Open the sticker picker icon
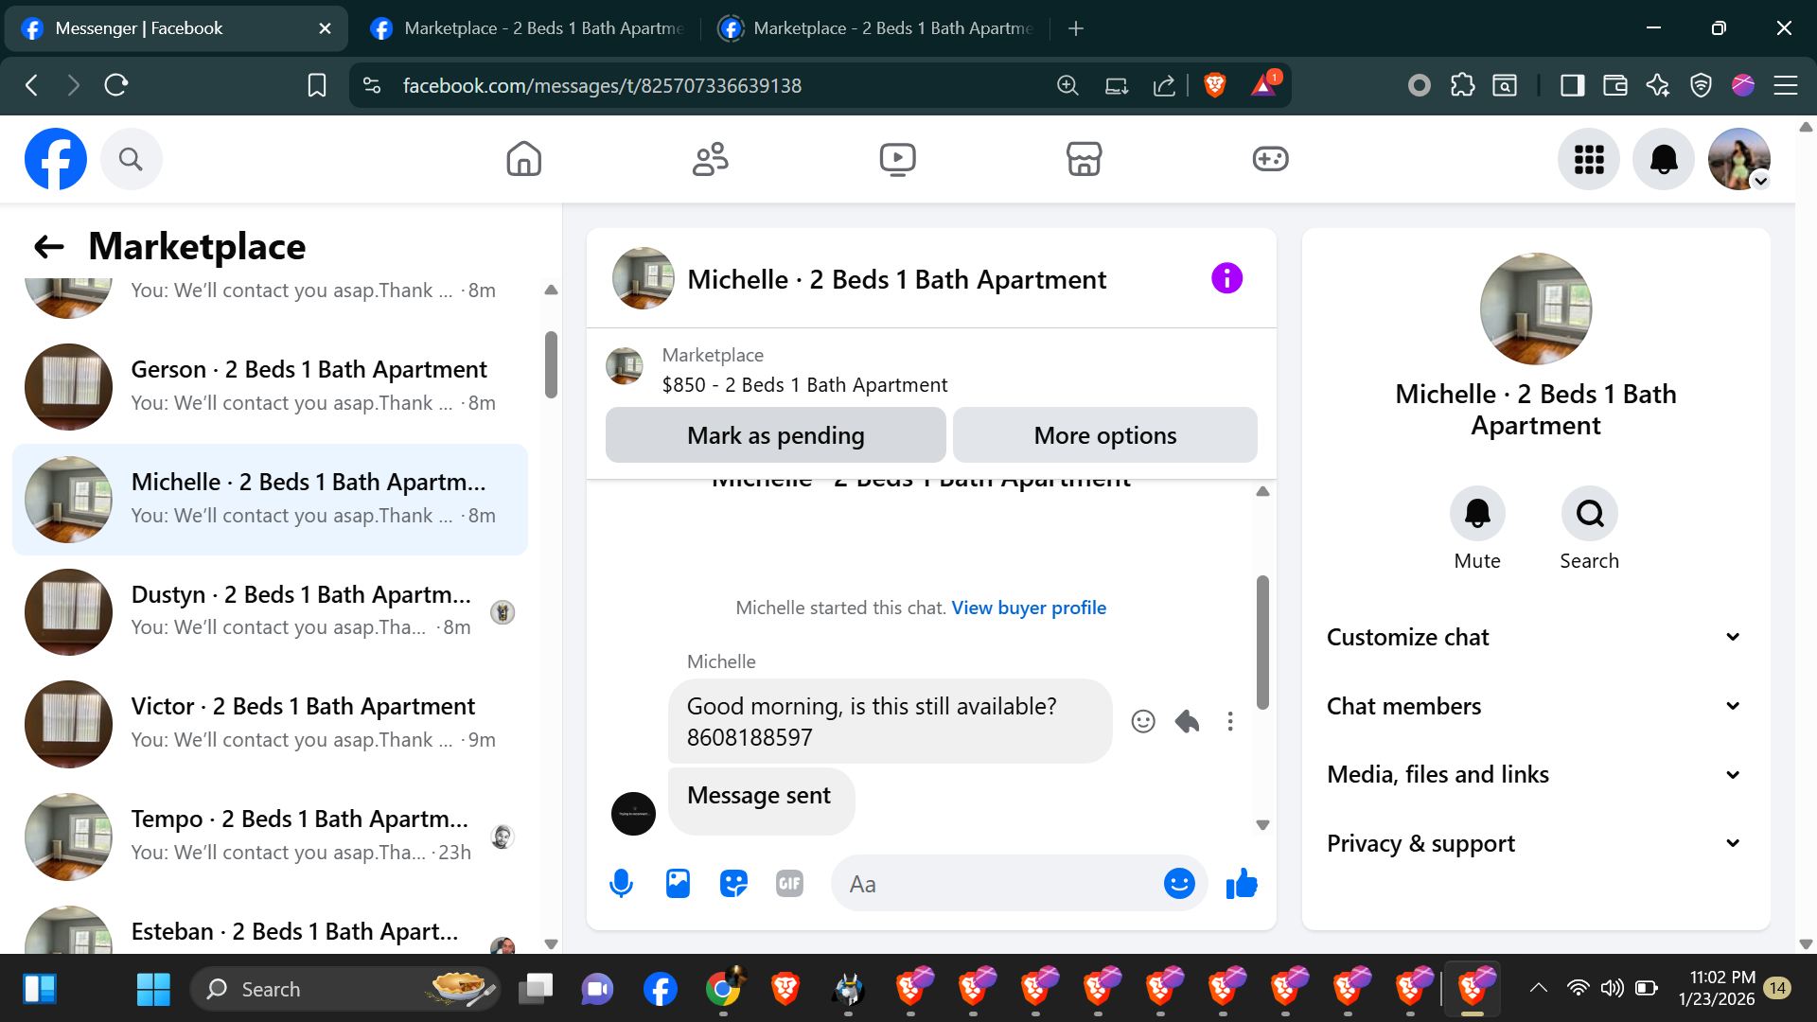 coord(733,884)
